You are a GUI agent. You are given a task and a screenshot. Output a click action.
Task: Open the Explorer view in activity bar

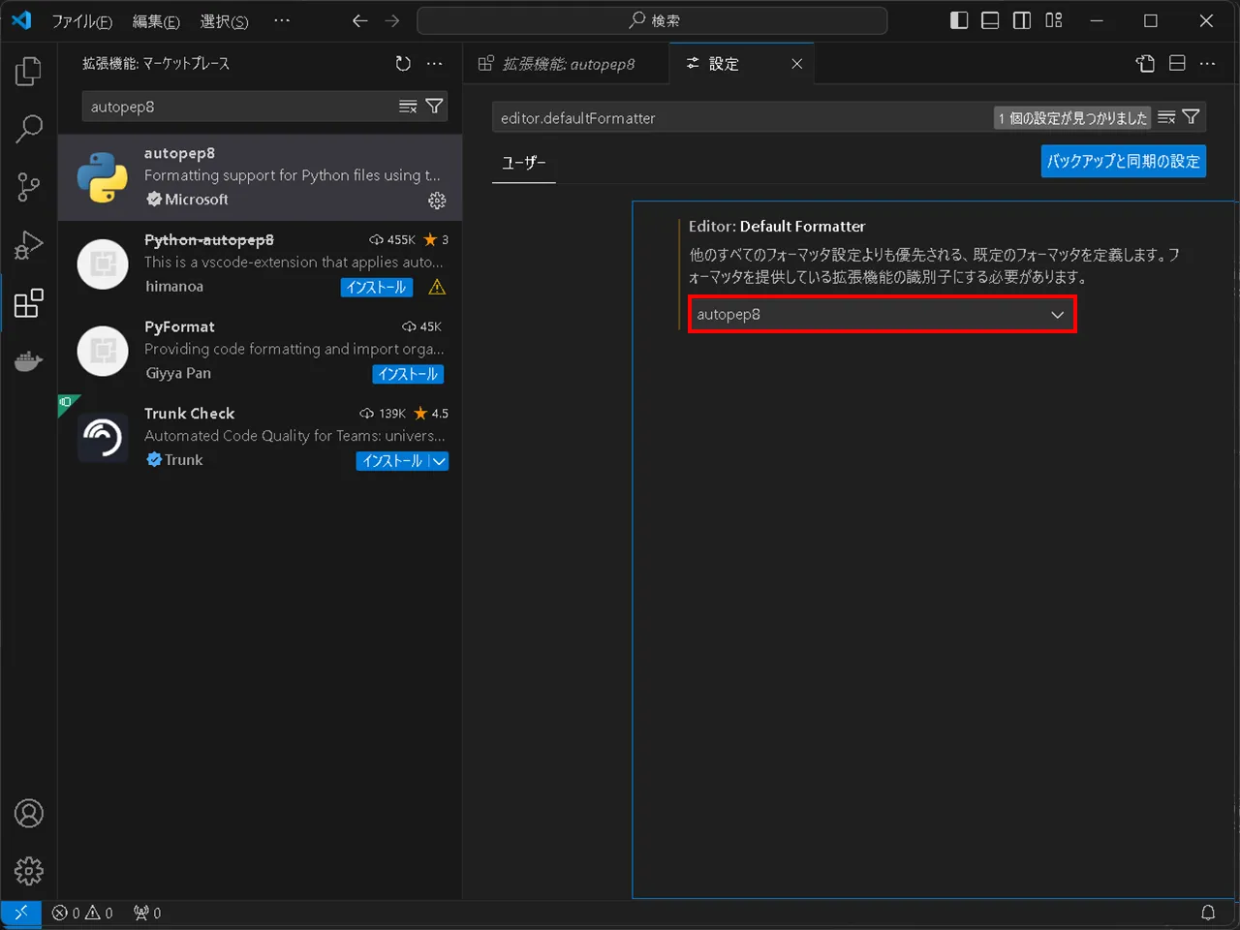29,72
